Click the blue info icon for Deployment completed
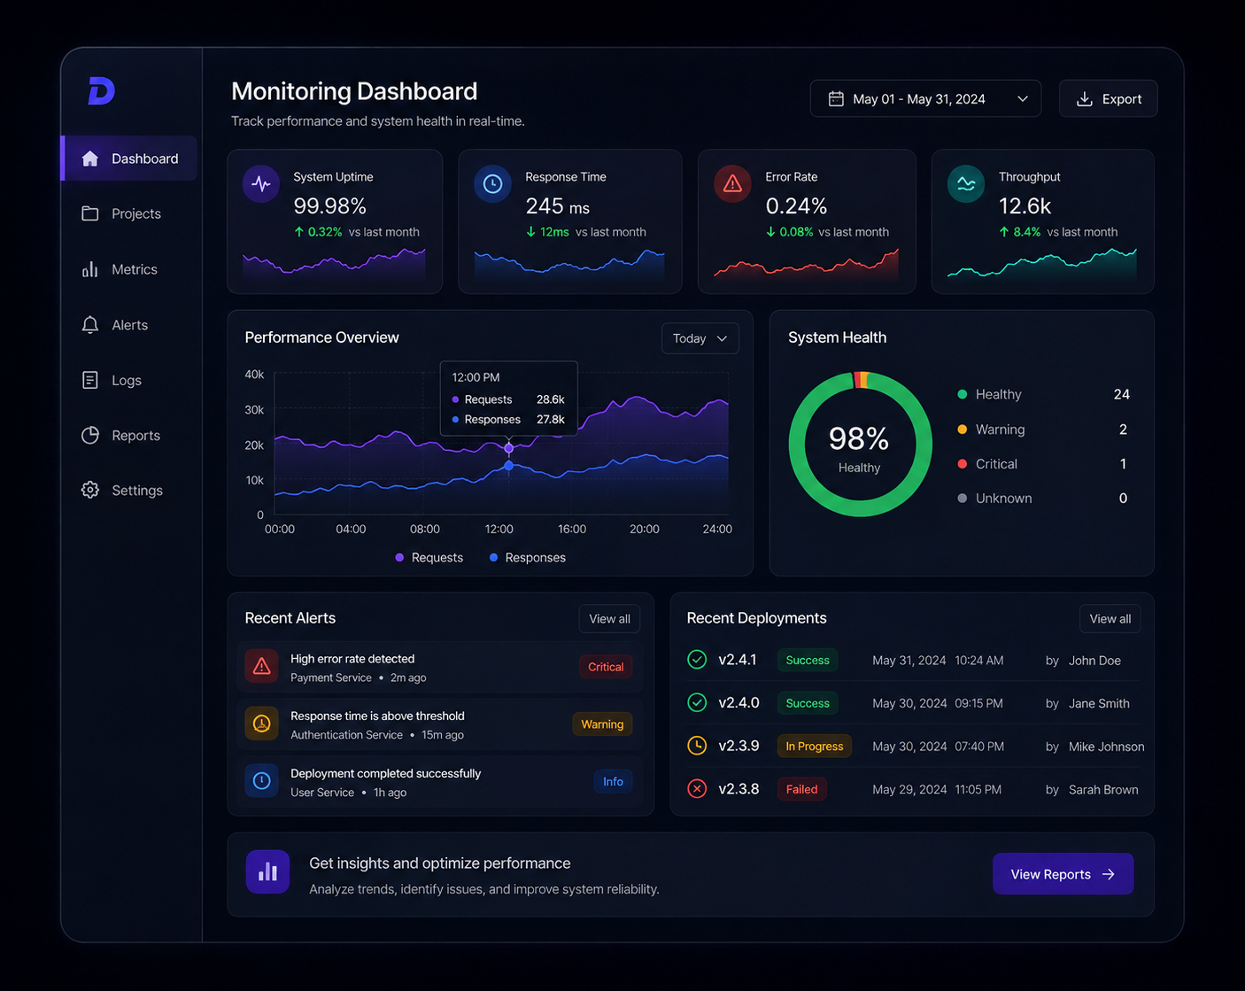 (261, 781)
